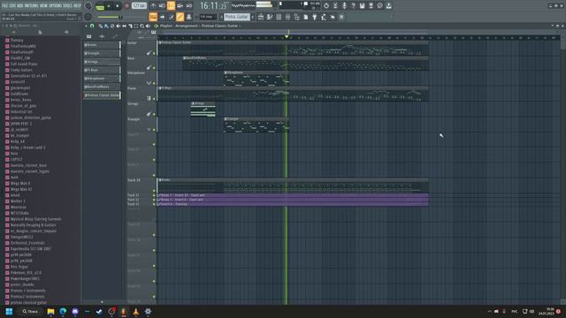Open Windows Start menu
Image resolution: width=566 pixels, height=318 pixels.
click(9, 312)
